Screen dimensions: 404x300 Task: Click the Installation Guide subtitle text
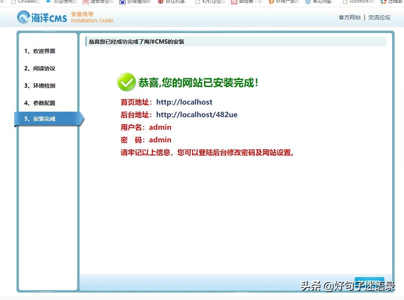pyautogui.click(x=92, y=20)
